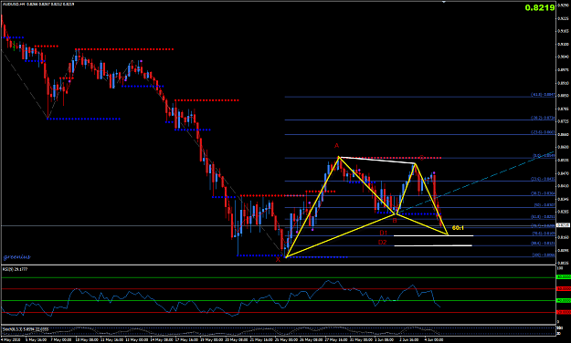Click the large green 0.8219 price label
Viewport: 571px width, 343px height.
click(x=540, y=7)
